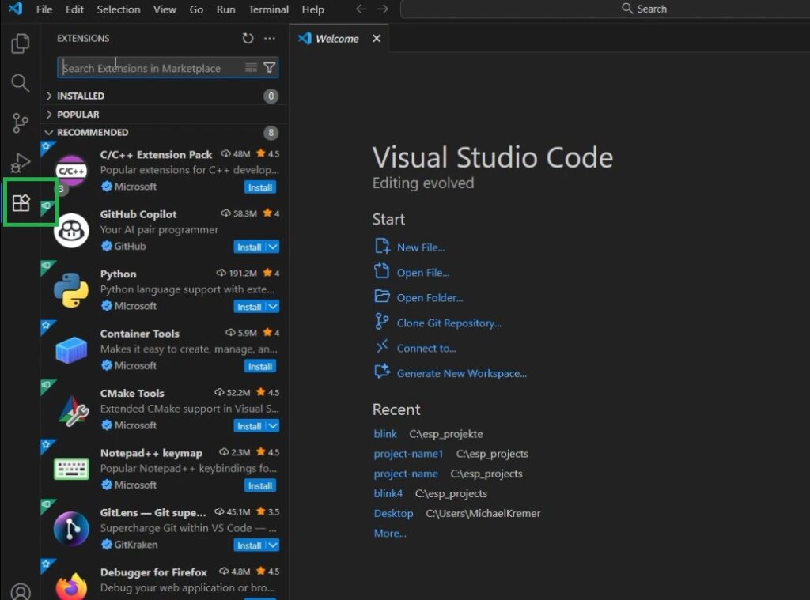The height and width of the screenshot is (600, 810).
Task: Select the GitHub Copilot extension icon
Action: pyautogui.click(x=71, y=230)
